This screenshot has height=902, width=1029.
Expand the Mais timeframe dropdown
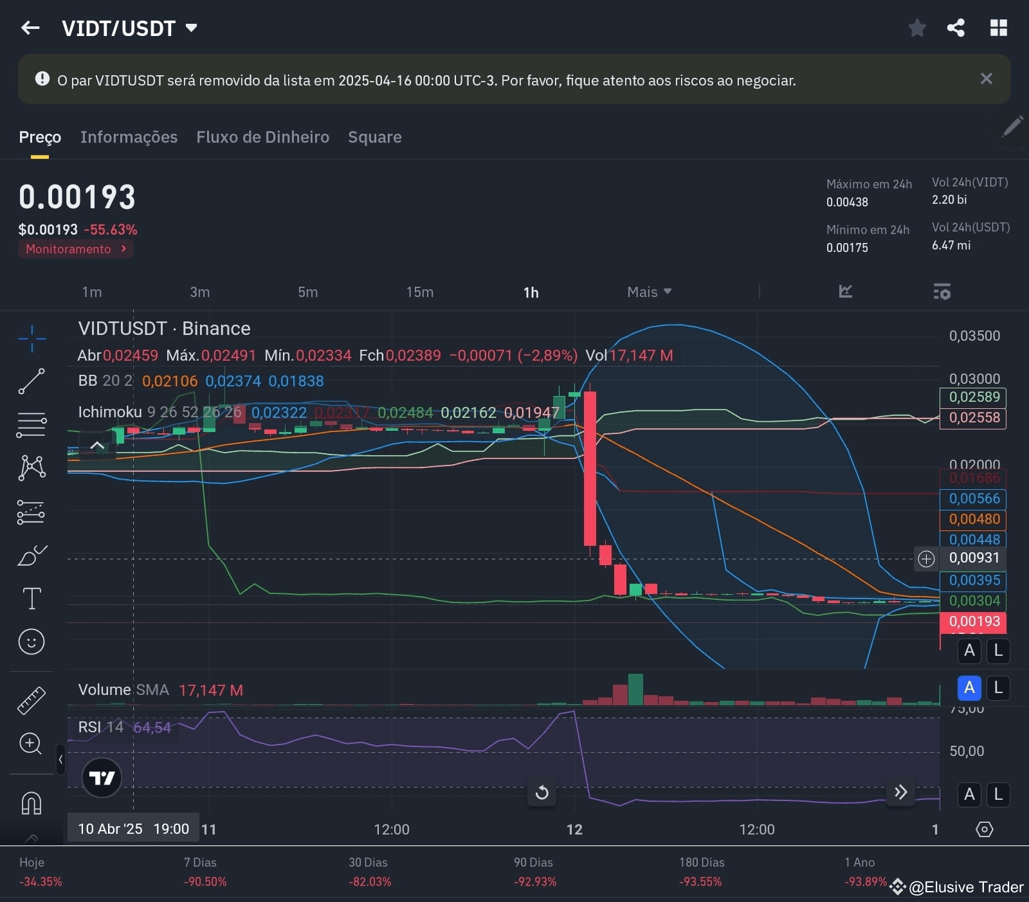(x=650, y=292)
